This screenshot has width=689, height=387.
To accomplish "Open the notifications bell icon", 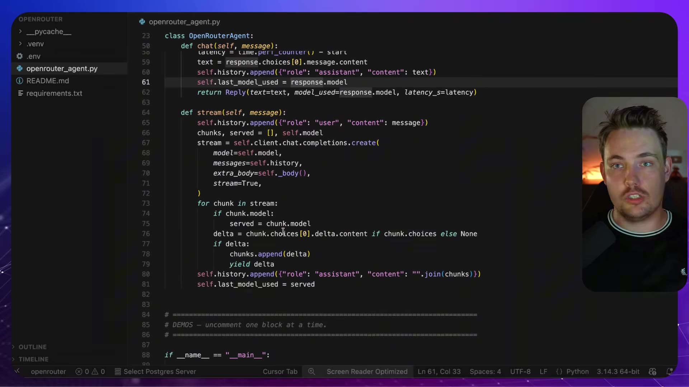I will [669, 372].
